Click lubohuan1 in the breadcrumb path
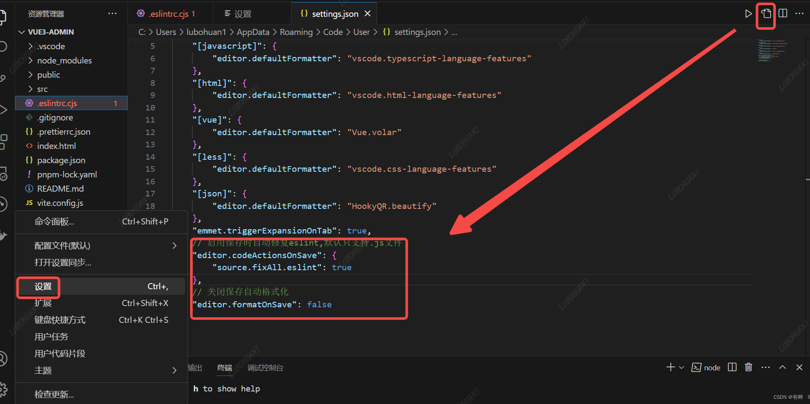Image resolution: width=810 pixels, height=404 pixels. pyautogui.click(x=206, y=32)
